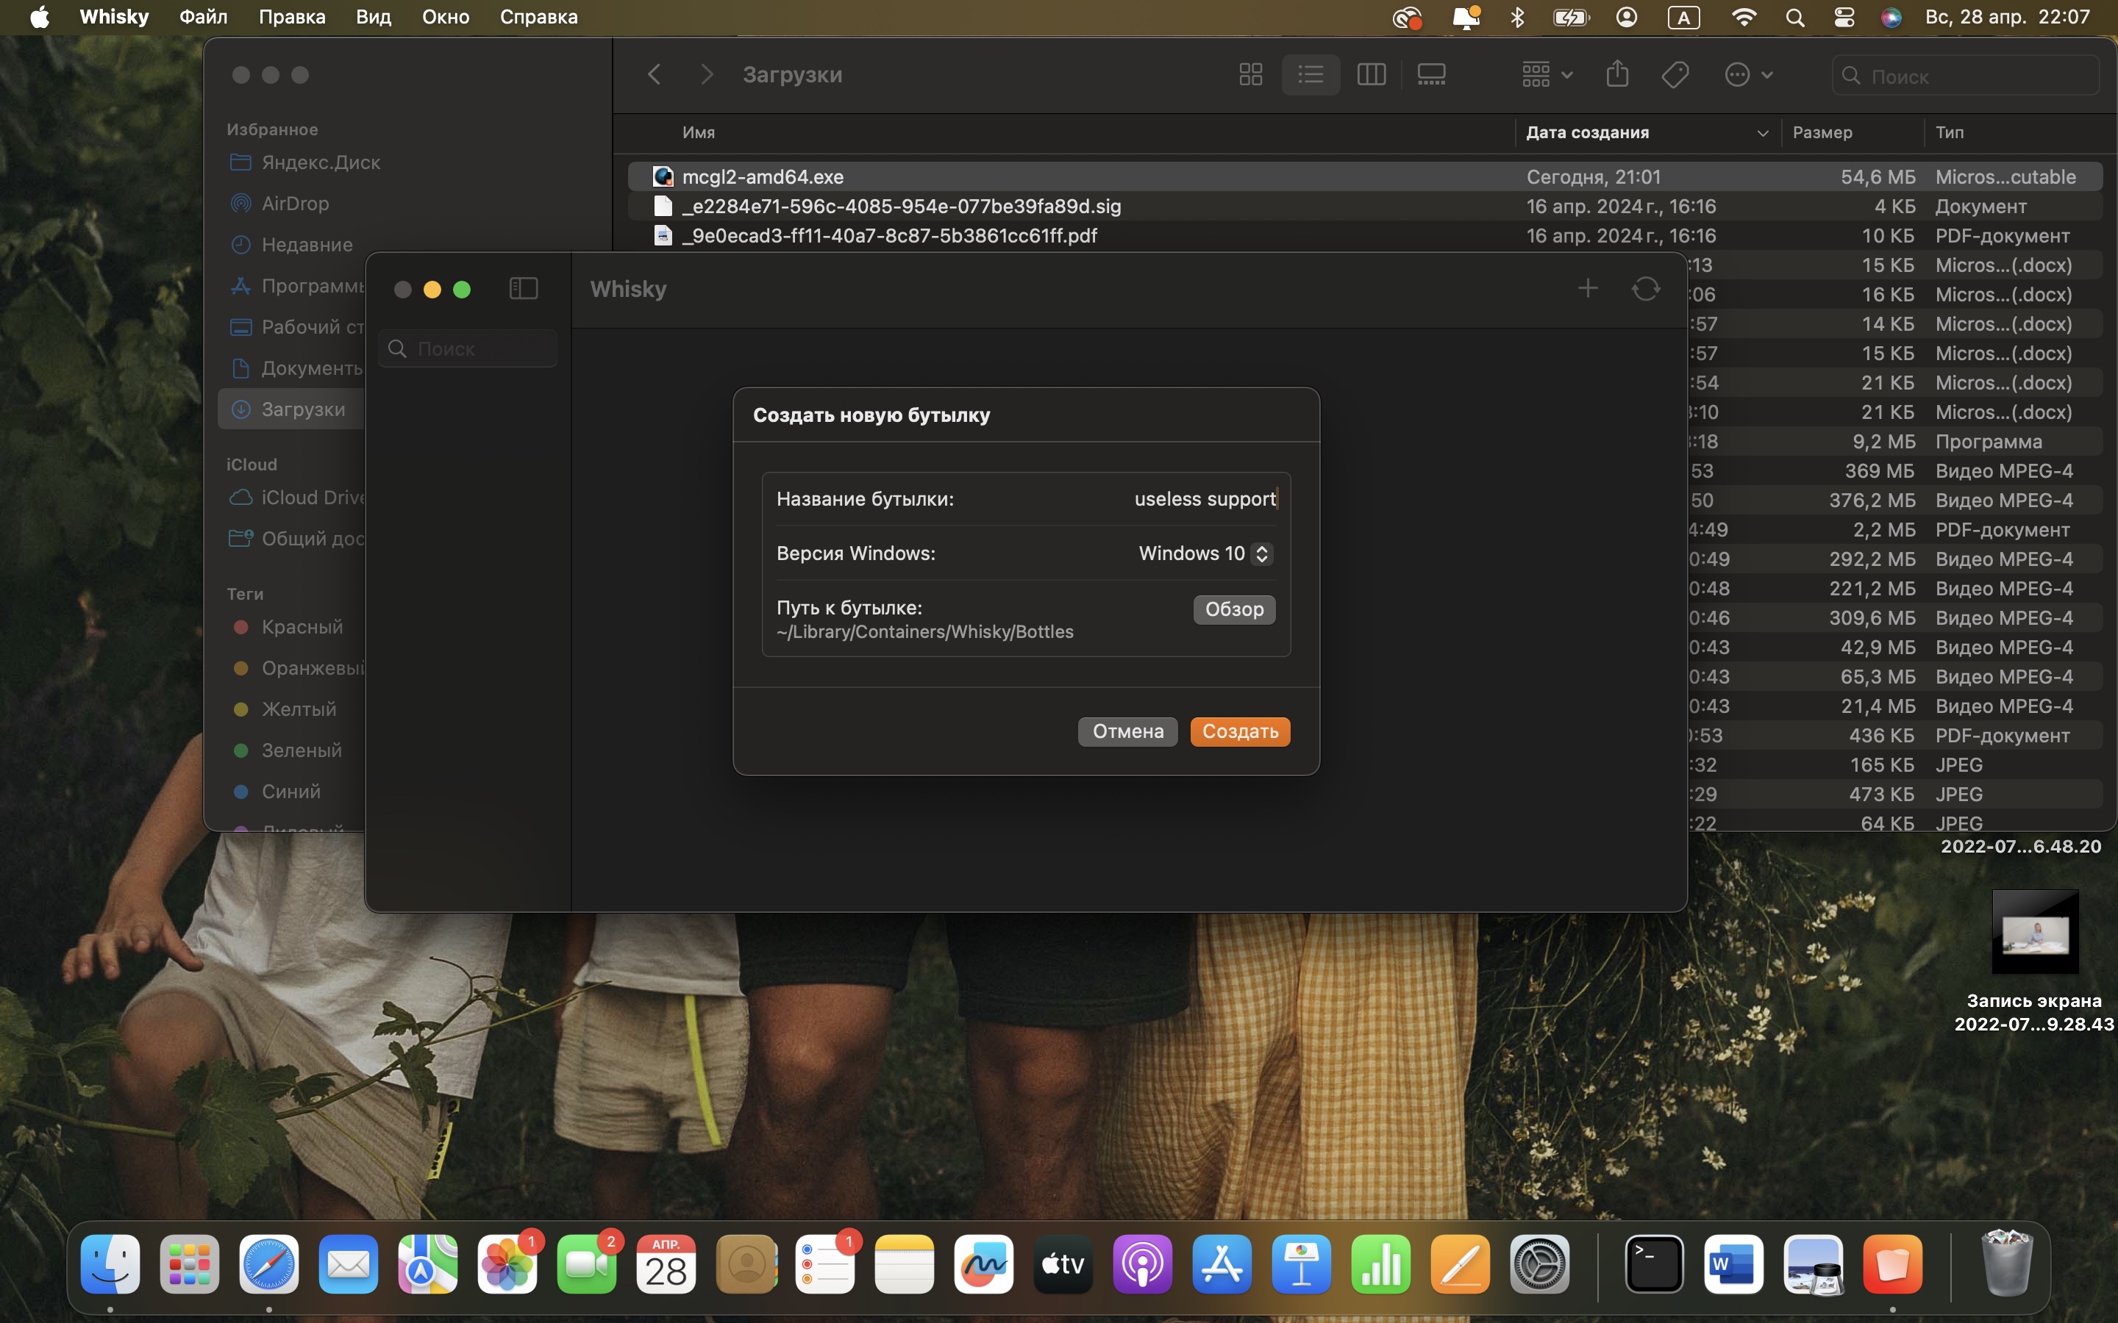The width and height of the screenshot is (2118, 1323).
Task: Click the Wi-Fi menu bar icon
Action: pyautogui.click(x=1744, y=18)
